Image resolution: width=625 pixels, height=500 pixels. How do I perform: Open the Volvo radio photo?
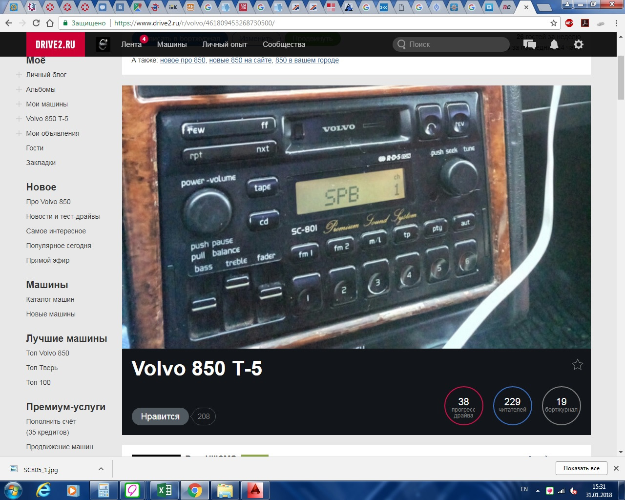point(356,217)
